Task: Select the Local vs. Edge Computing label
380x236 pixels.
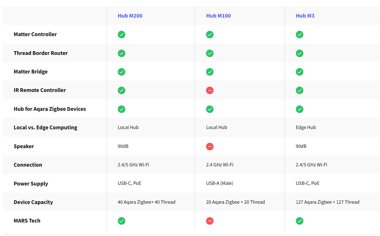Action: click(x=46, y=128)
